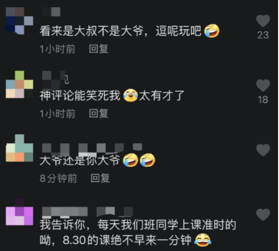Tap the heart on the 8.30 class comment
This screenshot has width=279, height=251.
coord(263,215)
